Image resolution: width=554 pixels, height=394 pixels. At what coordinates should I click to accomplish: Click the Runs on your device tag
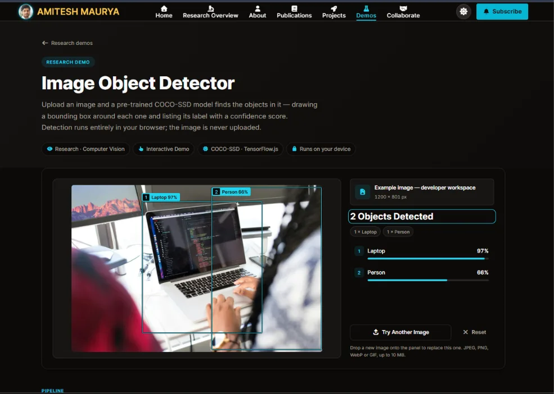pos(321,149)
